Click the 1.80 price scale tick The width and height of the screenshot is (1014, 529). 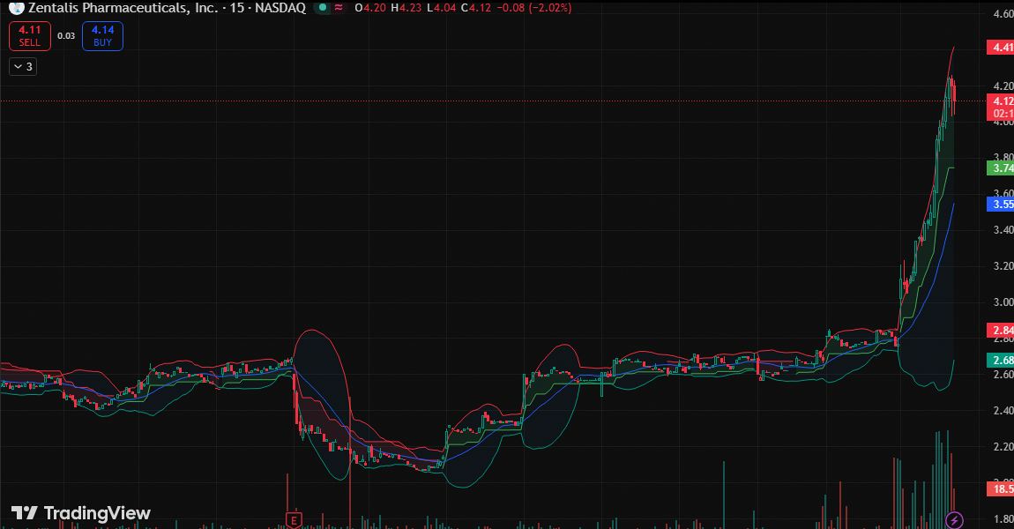pos(1003,518)
